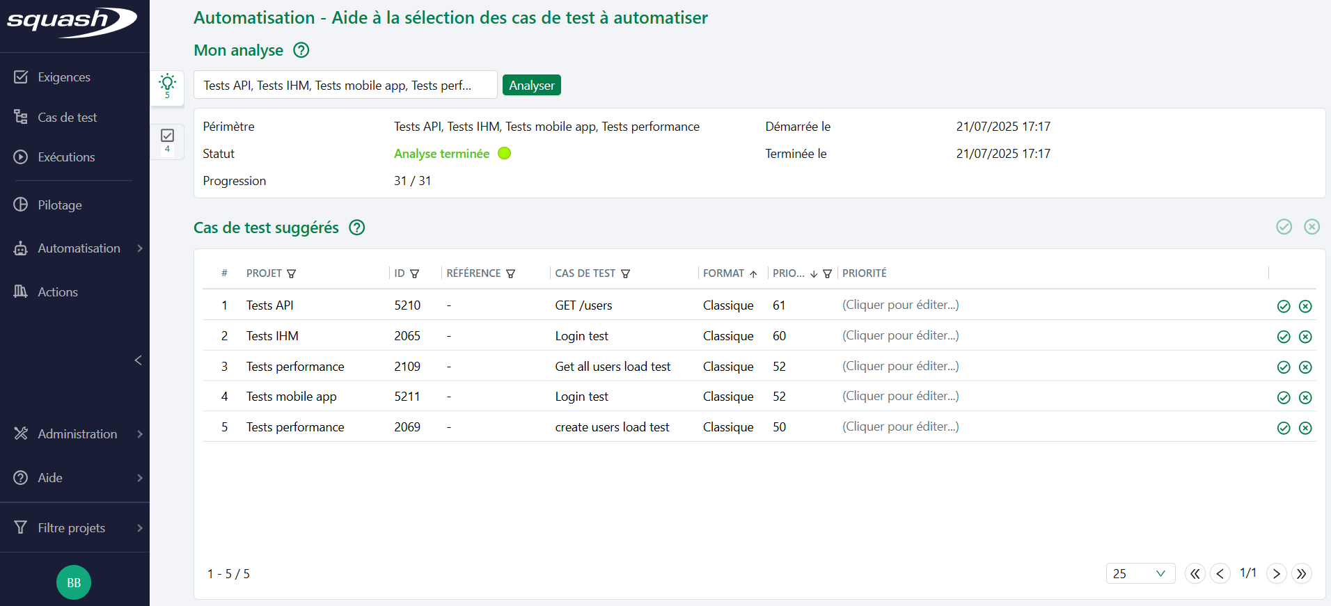Viewport: 1331px width, 606px height.
Task: Open the checkbox validated cases tab
Action: click(x=167, y=141)
